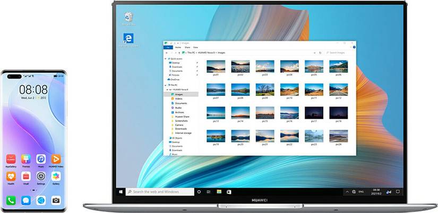Click the Windows Start button
Viewport: 438px width, 213px height.
pos(121,191)
